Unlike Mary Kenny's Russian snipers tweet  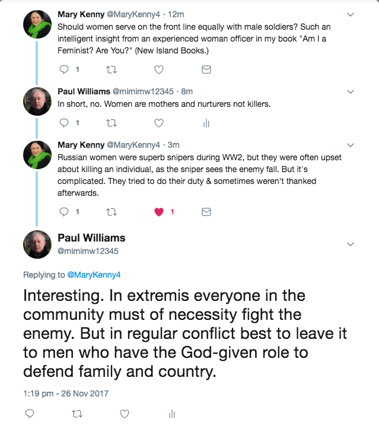[x=159, y=212]
